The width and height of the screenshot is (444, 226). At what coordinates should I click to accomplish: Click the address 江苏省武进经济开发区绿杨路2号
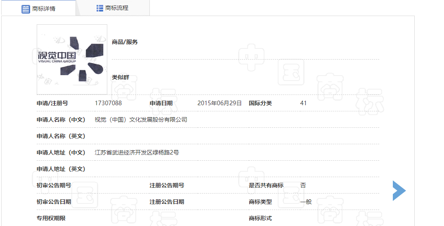137,152
